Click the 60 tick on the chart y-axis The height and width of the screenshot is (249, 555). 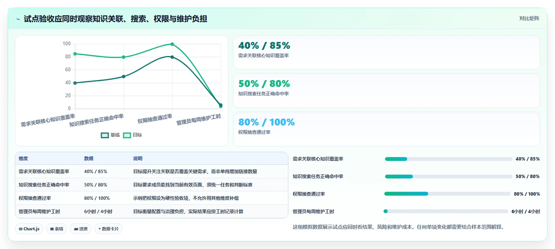(68, 70)
